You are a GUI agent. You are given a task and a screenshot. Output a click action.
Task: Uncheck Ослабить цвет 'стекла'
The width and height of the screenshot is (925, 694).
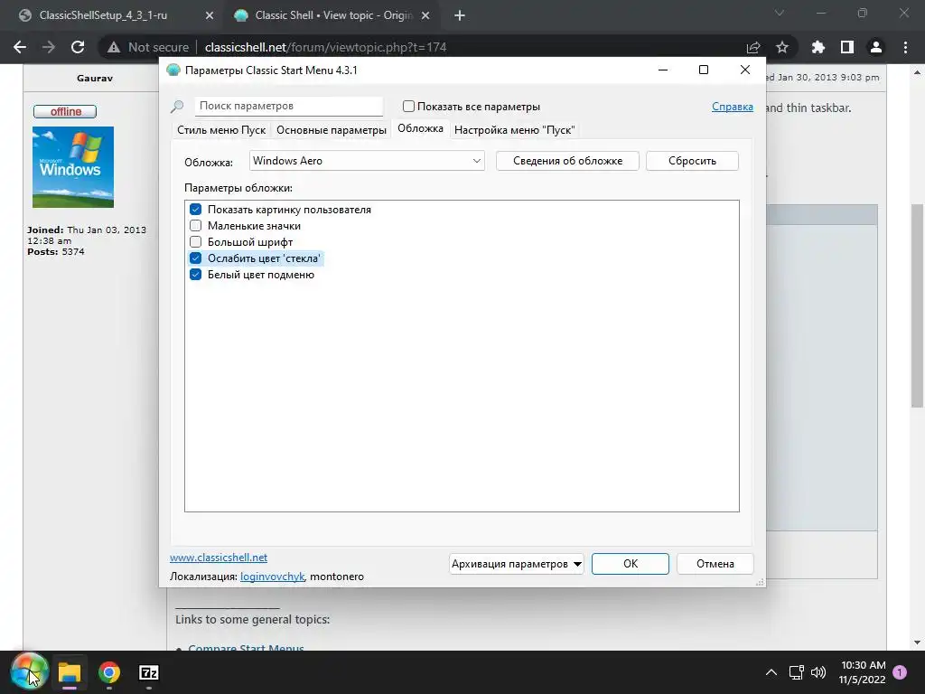tap(196, 258)
